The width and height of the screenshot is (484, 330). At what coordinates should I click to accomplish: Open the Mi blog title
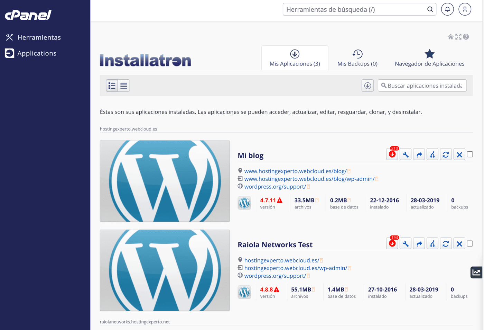tap(251, 155)
